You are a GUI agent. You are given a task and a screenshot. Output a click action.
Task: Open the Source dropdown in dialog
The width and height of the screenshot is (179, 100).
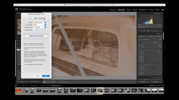40,22
